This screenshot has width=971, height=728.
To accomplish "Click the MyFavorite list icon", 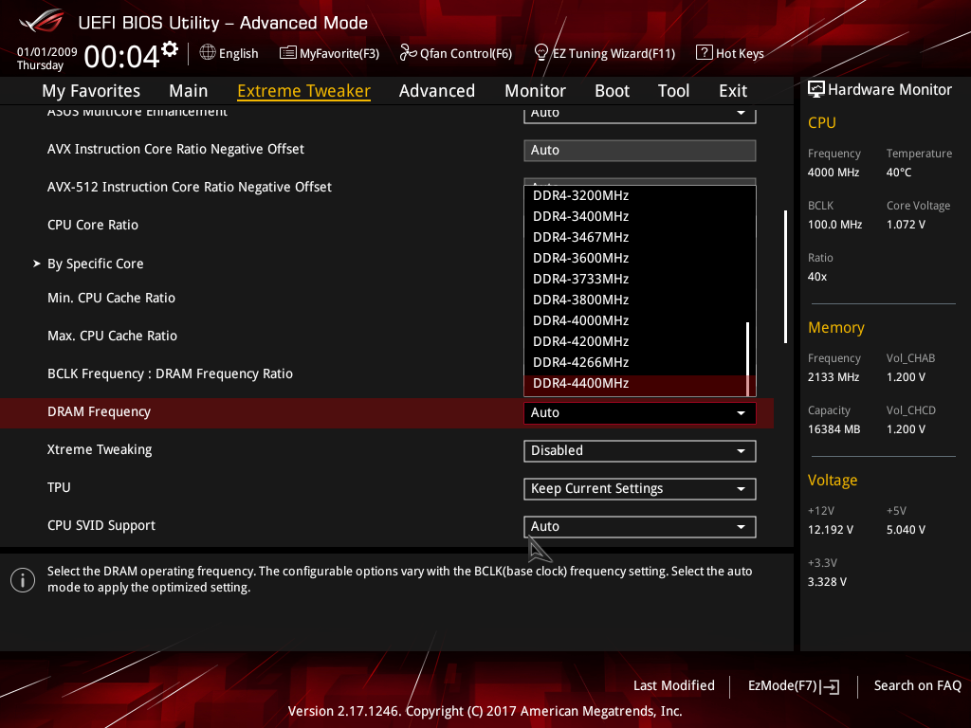I will [x=288, y=53].
